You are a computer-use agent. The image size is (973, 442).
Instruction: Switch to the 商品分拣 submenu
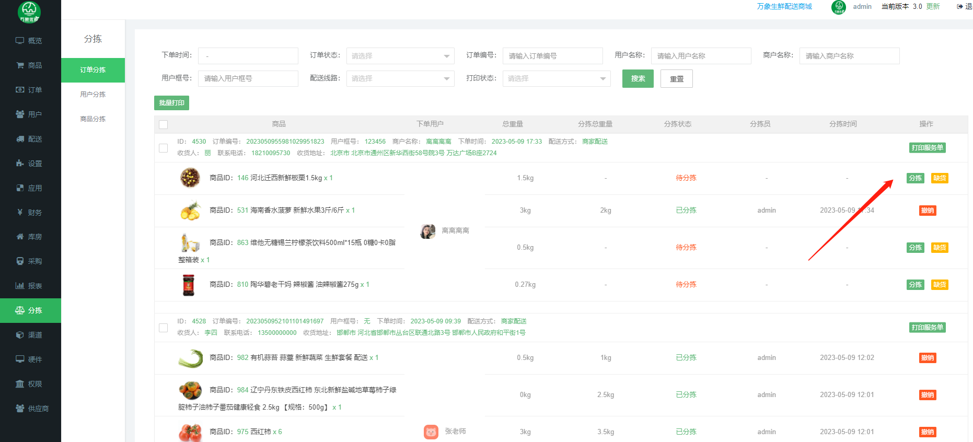[x=93, y=119]
